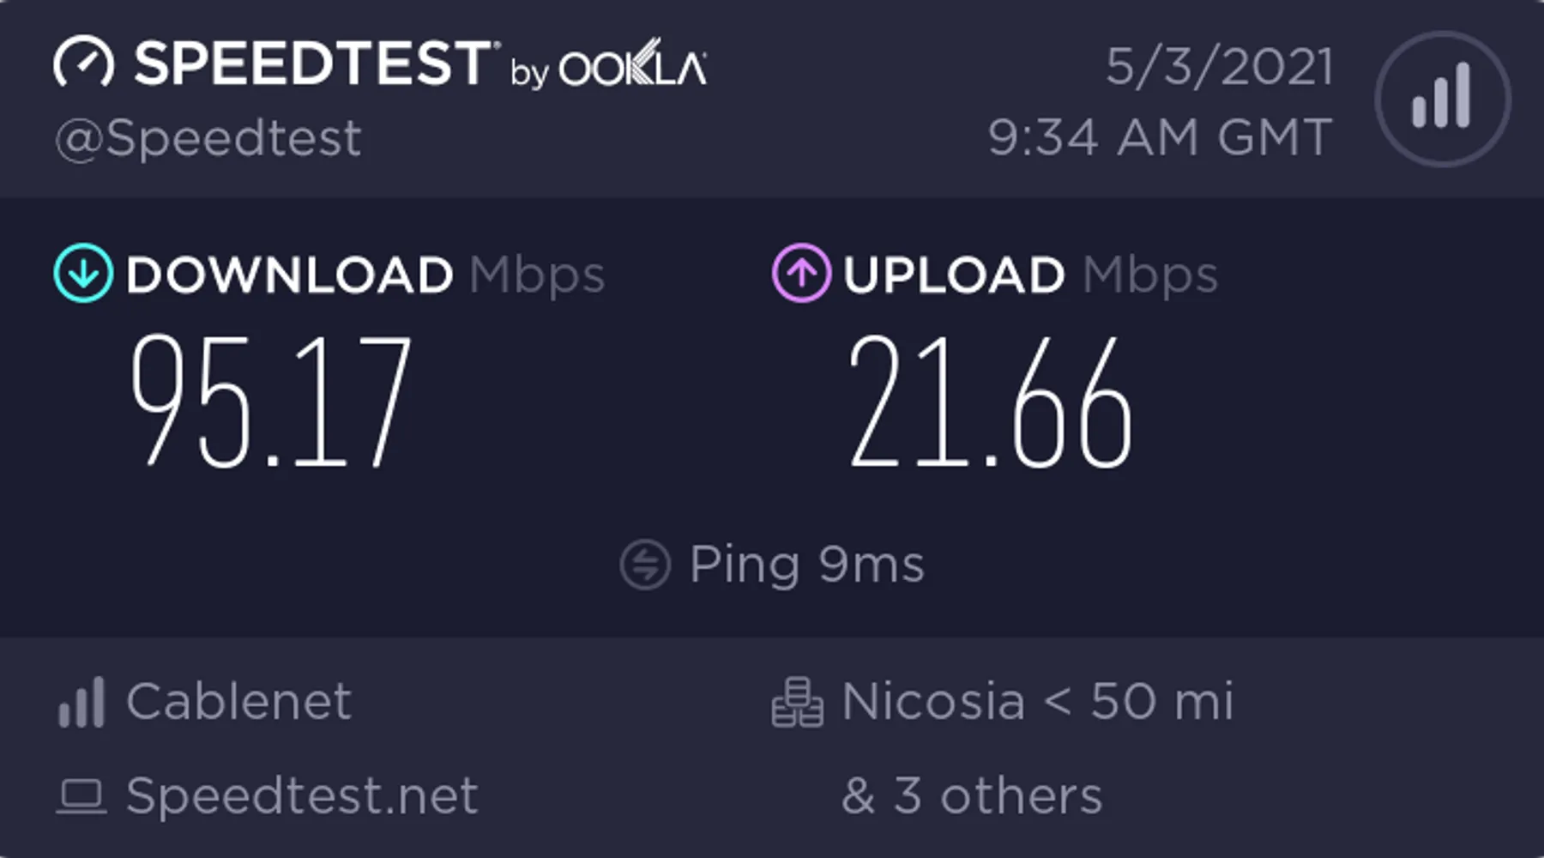Click the cyan download arrow icon
Viewport: 1544px width, 858px height.
click(x=83, y=274)
